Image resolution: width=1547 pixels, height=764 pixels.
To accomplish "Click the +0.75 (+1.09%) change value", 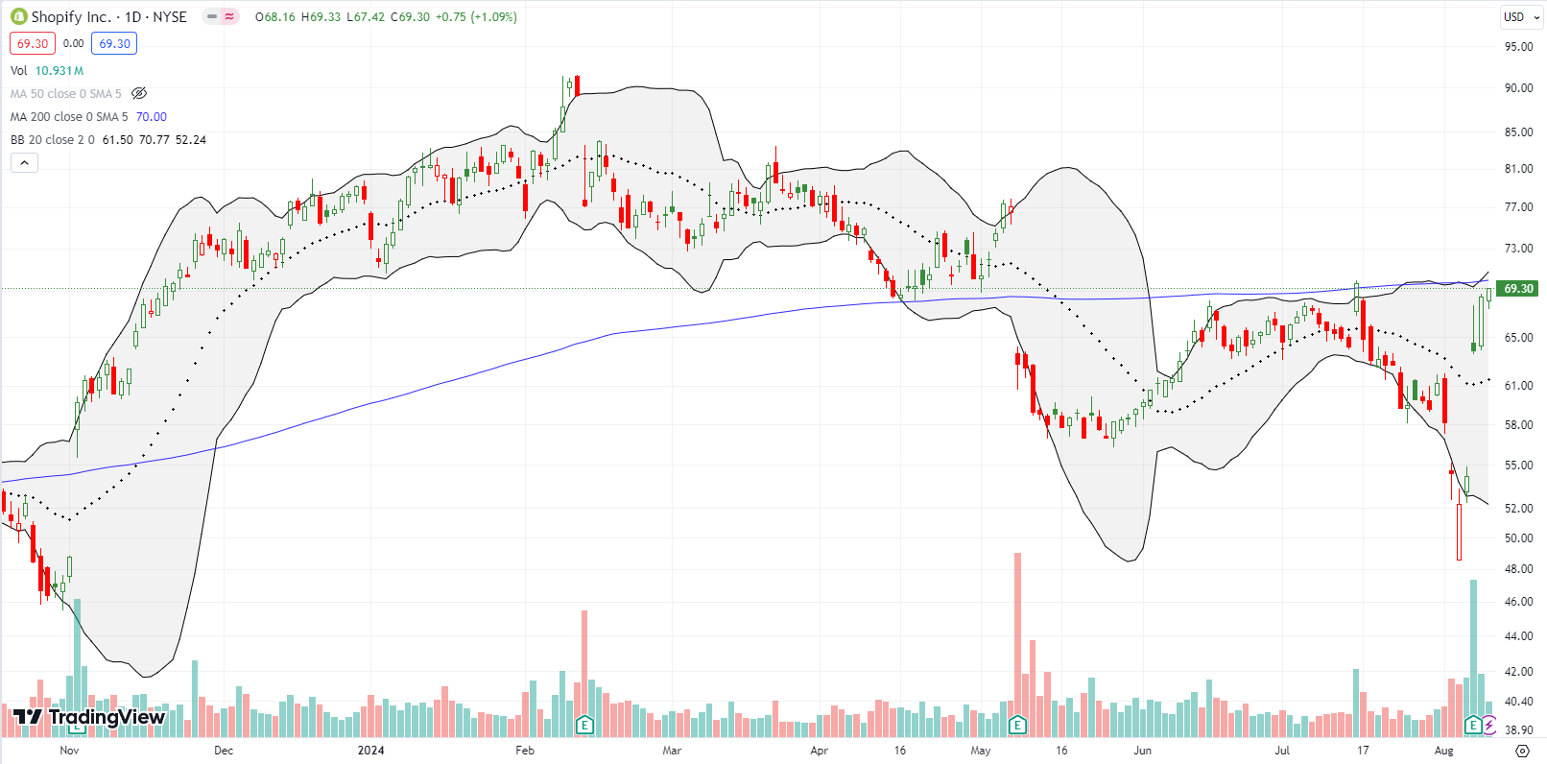I will coord(476,16).
